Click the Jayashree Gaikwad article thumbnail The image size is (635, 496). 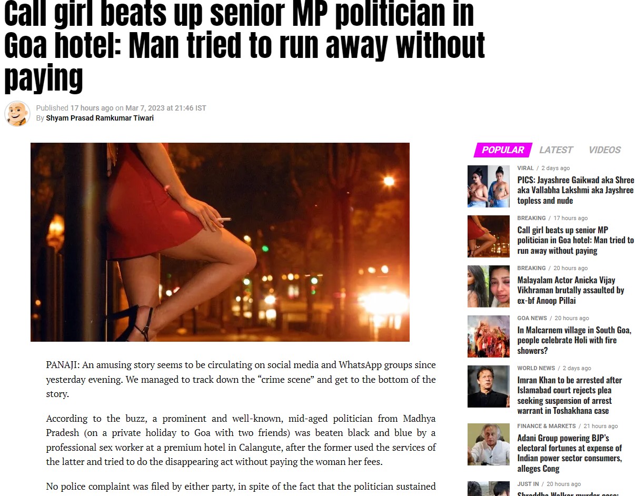coord(489,186)
